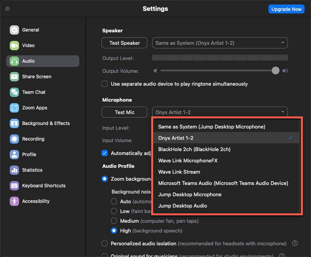Collapse the Microphone device dropdown
Viewport: 311px width, 257px height.
(x=220, y=112)
